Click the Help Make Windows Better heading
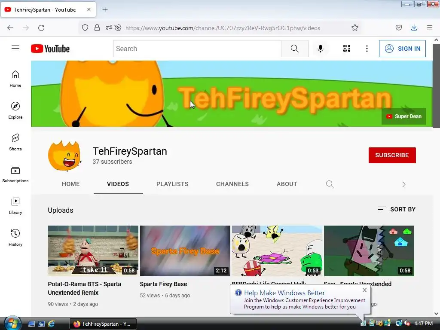 point(284,293)
